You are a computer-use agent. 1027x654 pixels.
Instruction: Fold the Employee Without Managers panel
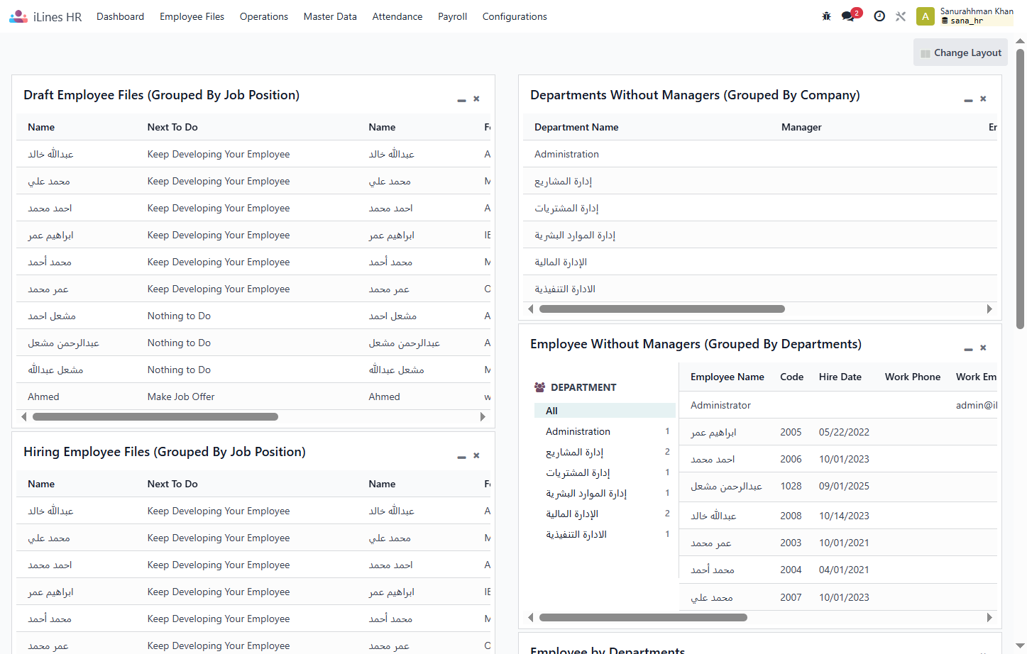coord(968,349)
